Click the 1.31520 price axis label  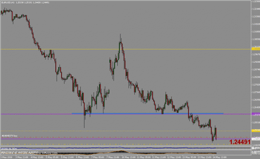pyautogui.click(x=256, y=24)
